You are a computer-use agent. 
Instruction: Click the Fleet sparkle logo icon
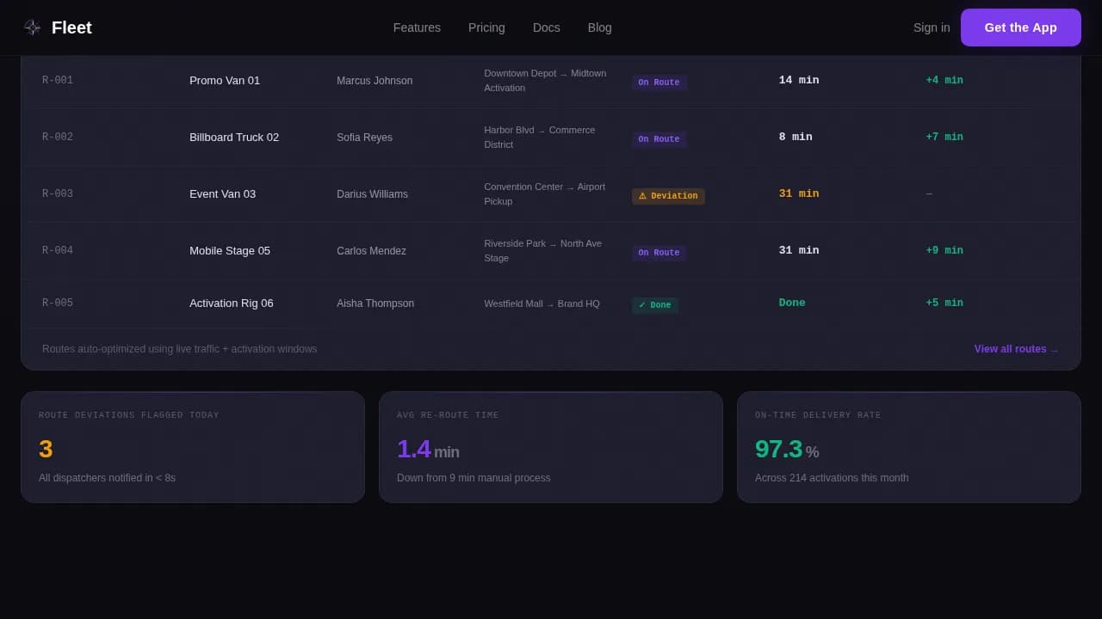click(32, 28)
